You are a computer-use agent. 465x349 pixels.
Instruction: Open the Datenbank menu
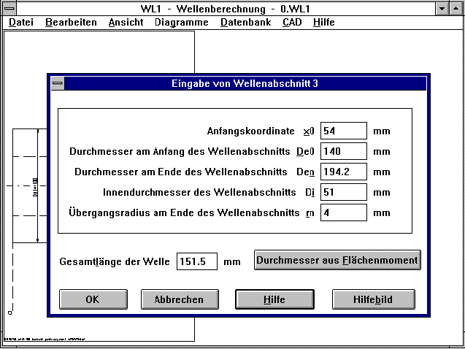245,22
